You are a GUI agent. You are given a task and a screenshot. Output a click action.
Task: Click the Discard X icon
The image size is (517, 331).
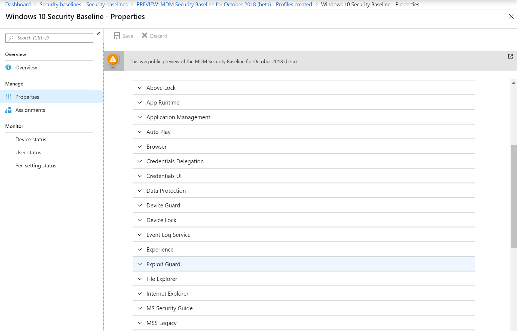click(x=145, y=35)
